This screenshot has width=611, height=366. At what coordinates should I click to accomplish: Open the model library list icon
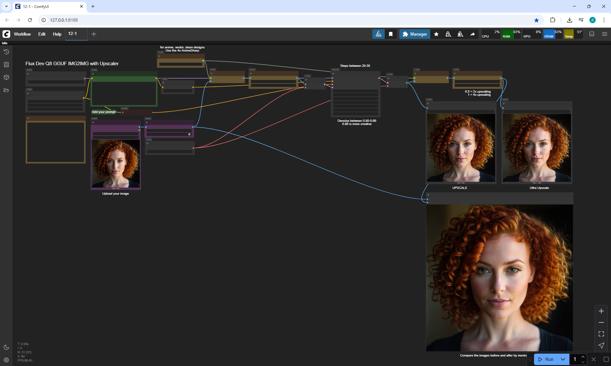tap(6, 65)
